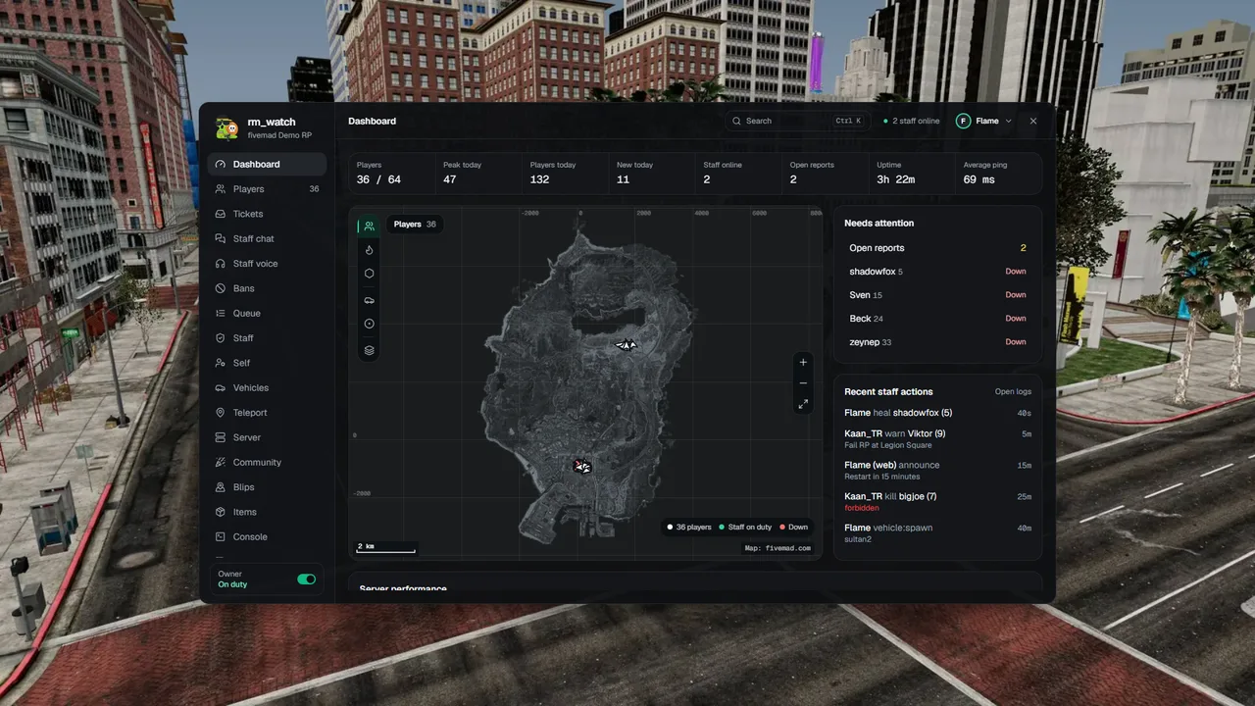Open Tickets from the sidebar
This screenshot has width=1255, height=706.
click(x=268, y=214)
